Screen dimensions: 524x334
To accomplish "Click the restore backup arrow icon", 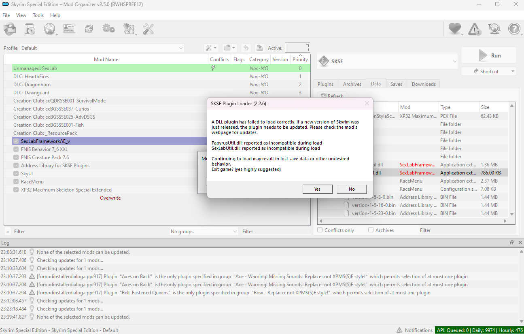I will 246,48.
